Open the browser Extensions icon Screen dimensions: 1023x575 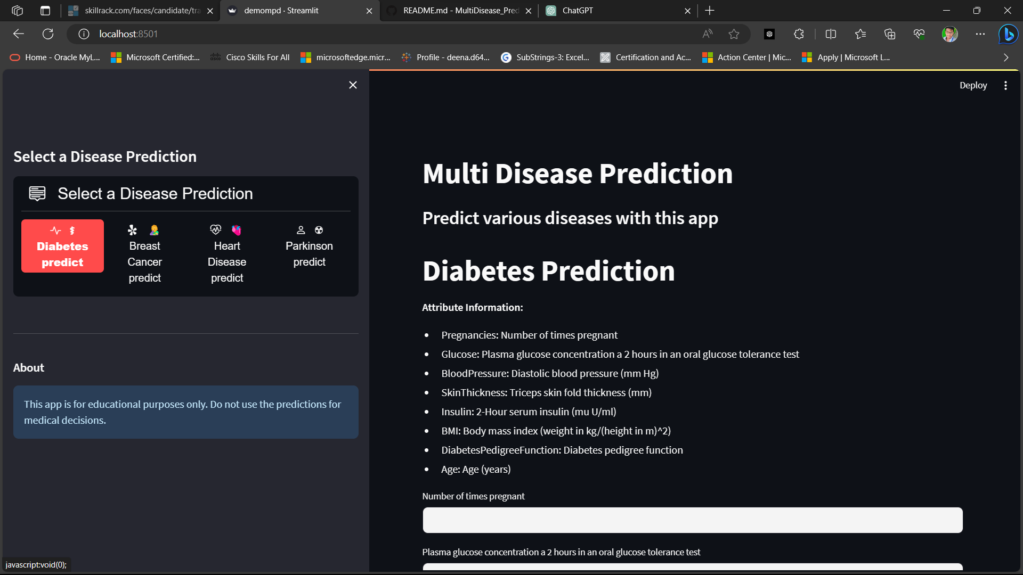coord(799,34)
